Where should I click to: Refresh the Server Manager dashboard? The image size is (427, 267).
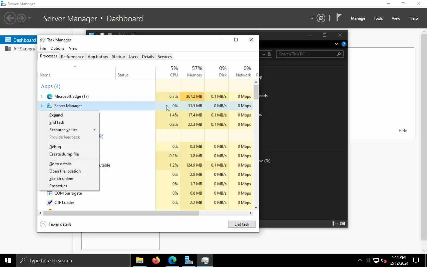tap(321, 18)
